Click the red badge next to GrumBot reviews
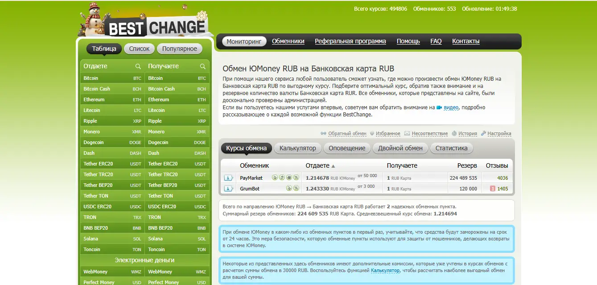 point(493,189)
